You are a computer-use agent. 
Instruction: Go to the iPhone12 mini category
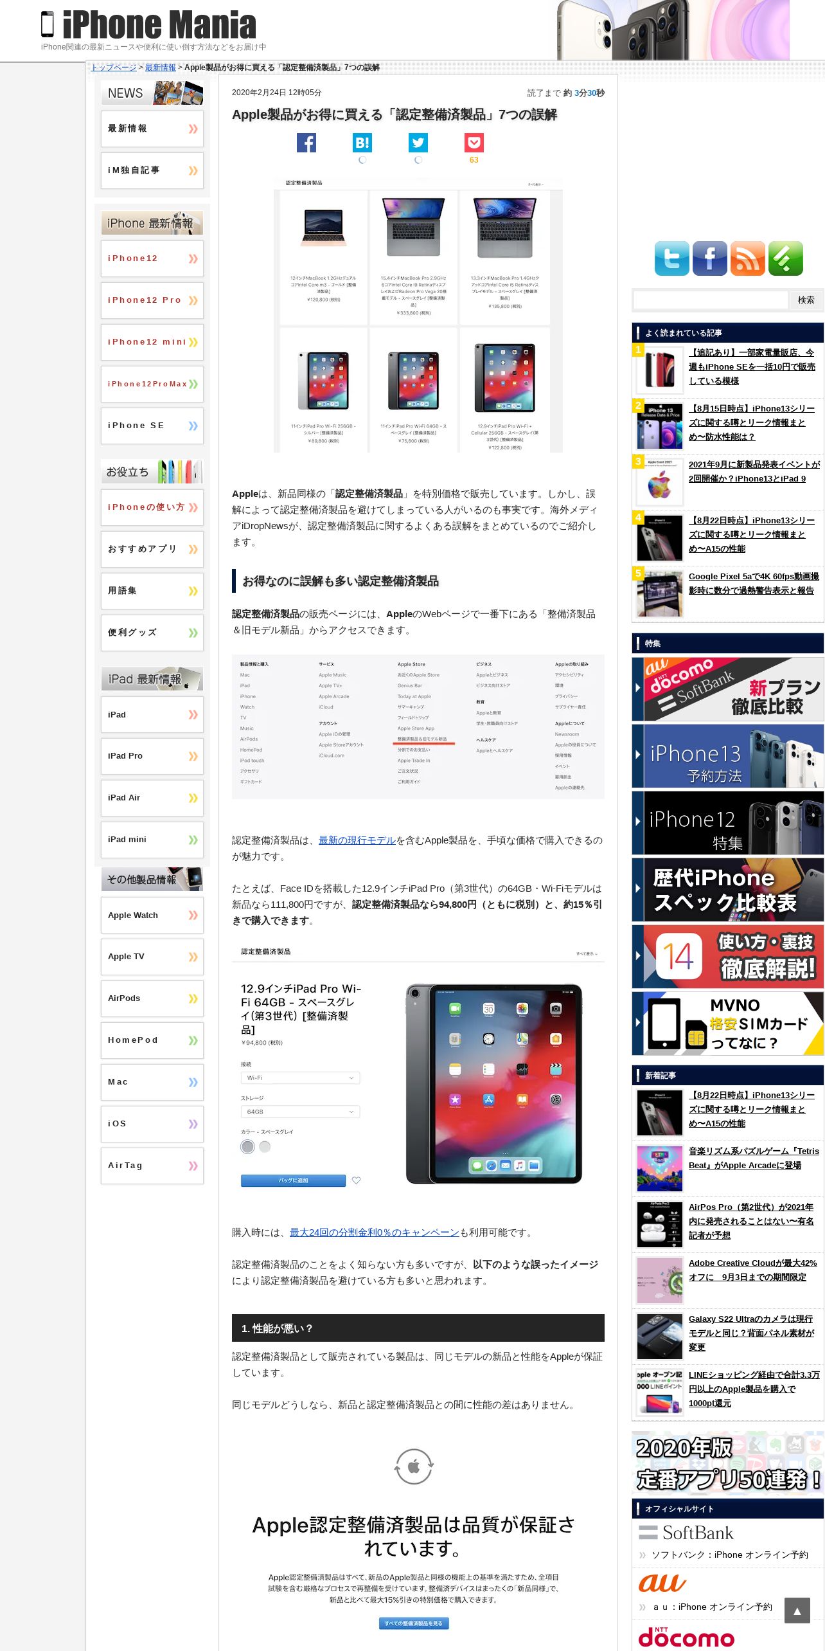point(152,342)
